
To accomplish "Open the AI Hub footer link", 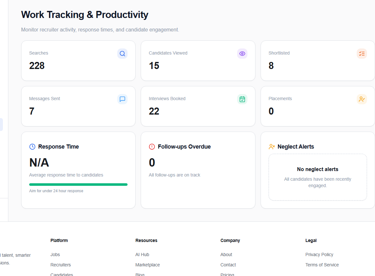I will coord(142,255).
